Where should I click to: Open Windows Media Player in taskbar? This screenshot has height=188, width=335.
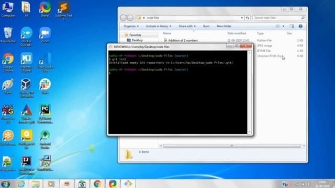point(51,184)
